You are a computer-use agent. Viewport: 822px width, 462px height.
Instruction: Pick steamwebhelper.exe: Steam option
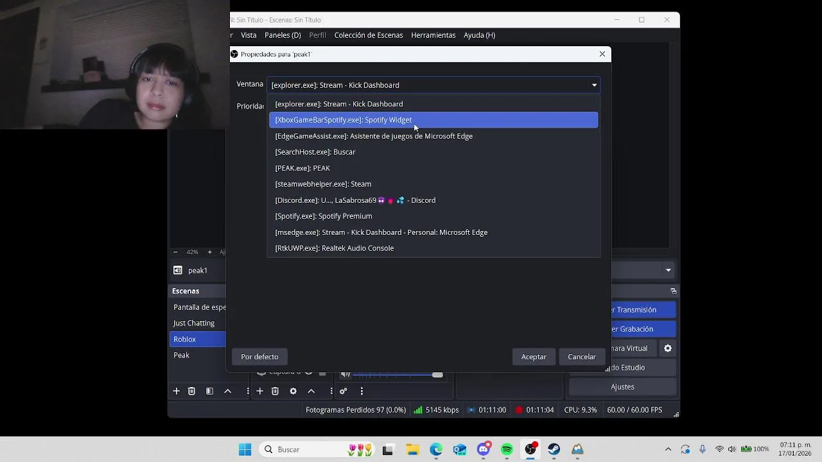pyautogui.click(x=433, y=184)
